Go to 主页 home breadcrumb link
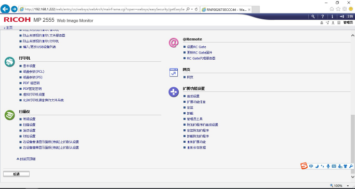The image size is (355, 189). click(x=8, y=28)
